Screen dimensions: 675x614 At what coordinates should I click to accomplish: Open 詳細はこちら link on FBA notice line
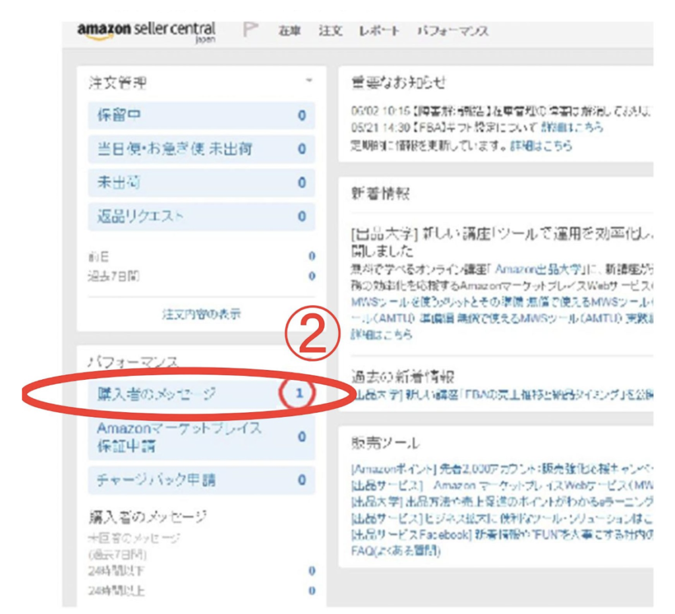pyautogui.click(x=572, y=127)
